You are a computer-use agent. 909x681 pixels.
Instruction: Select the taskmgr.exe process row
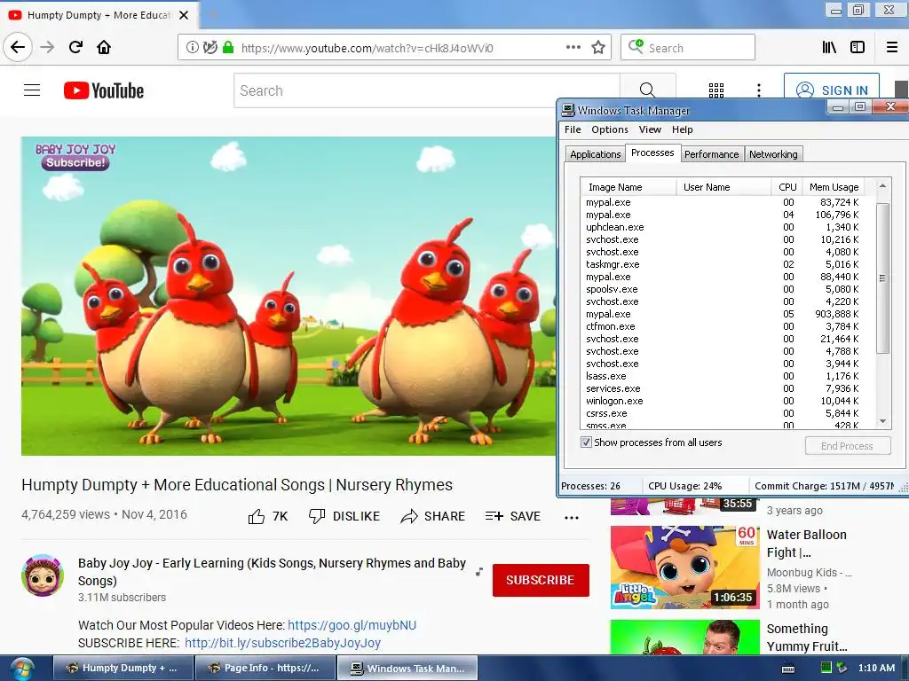click(x=722, y=264)
